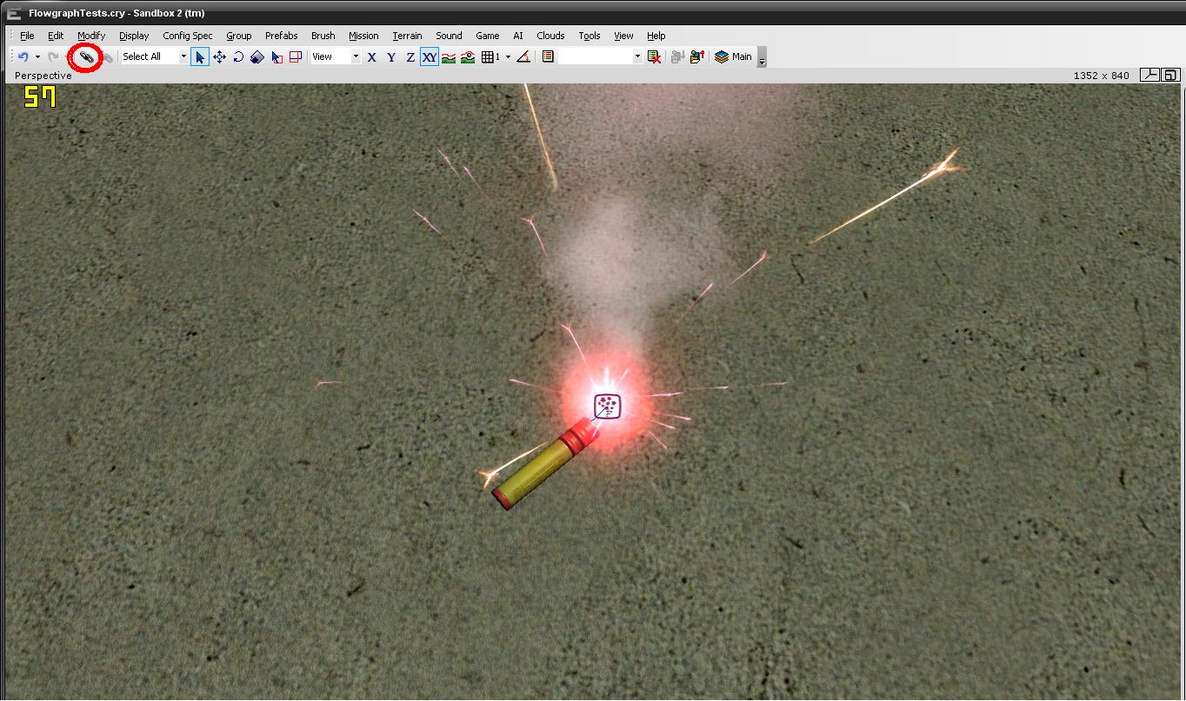
Task: Open the Modify menu
Action: [91, 36]
